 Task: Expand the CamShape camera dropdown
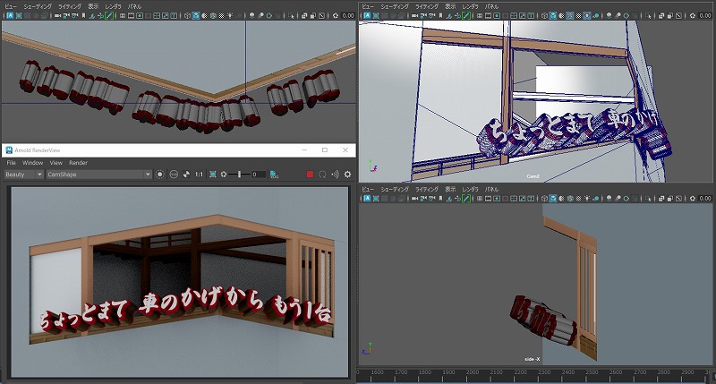pyautogui.click(x=98, y=175)
